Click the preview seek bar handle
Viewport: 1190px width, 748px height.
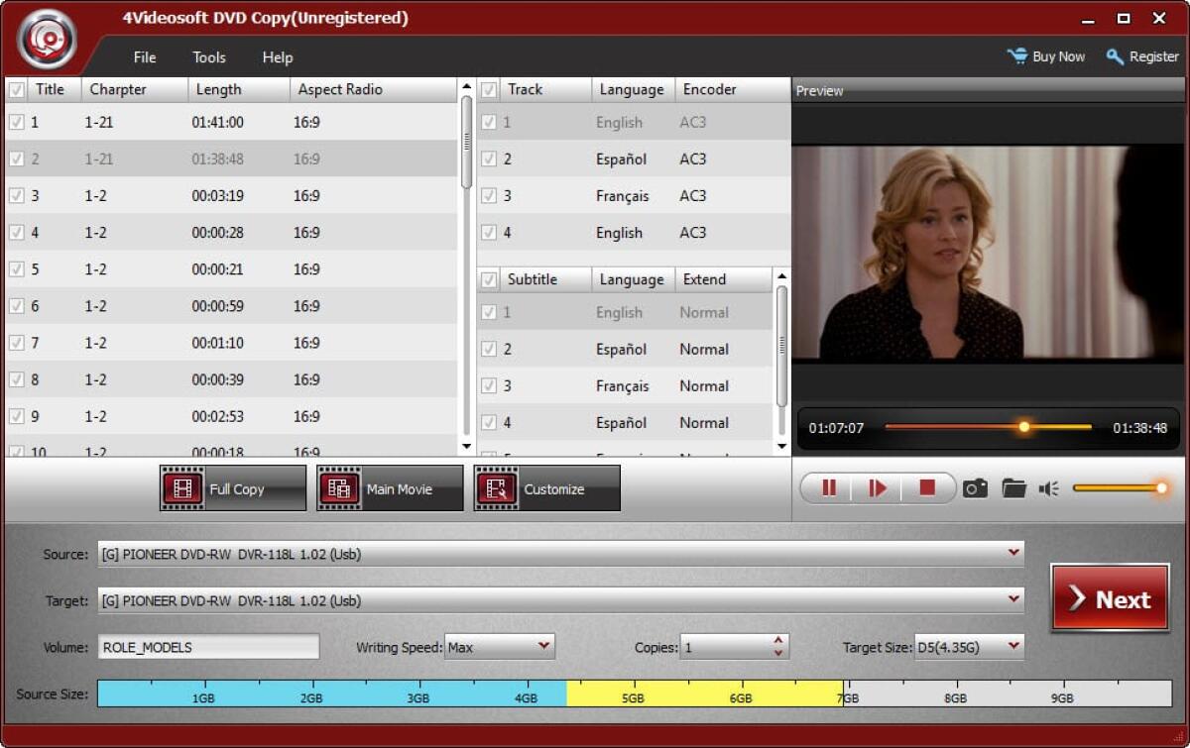tap(1024, 427)
